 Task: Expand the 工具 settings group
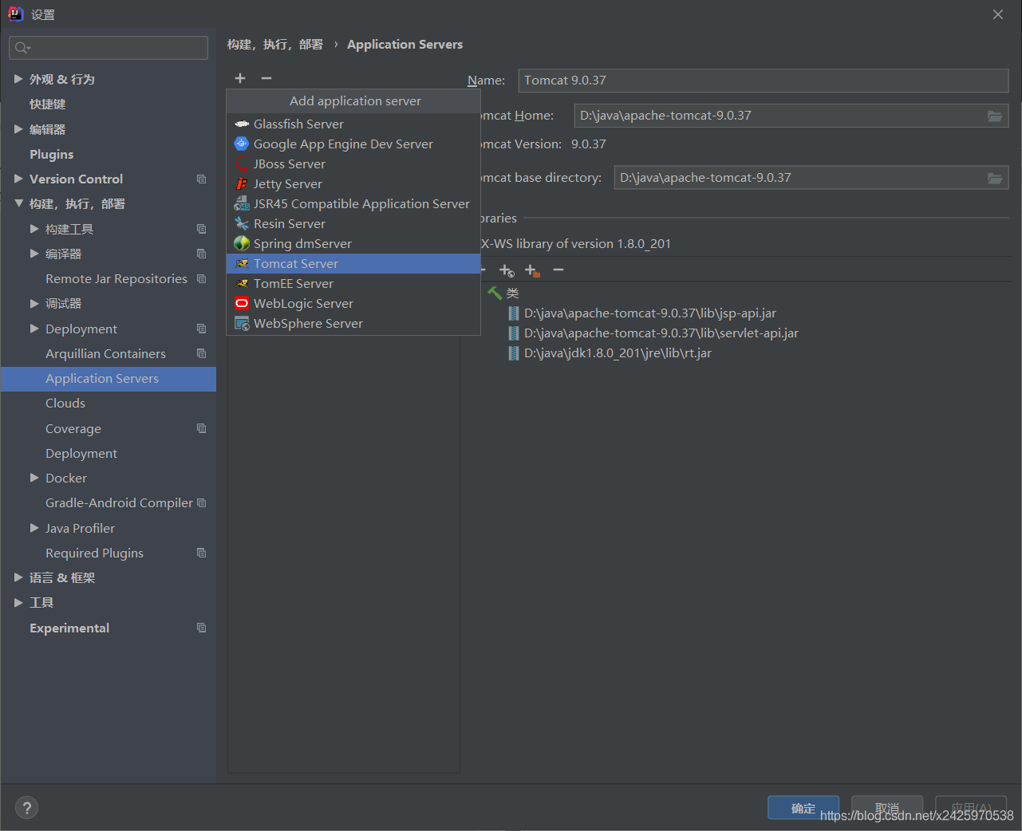tap(18, 602)
